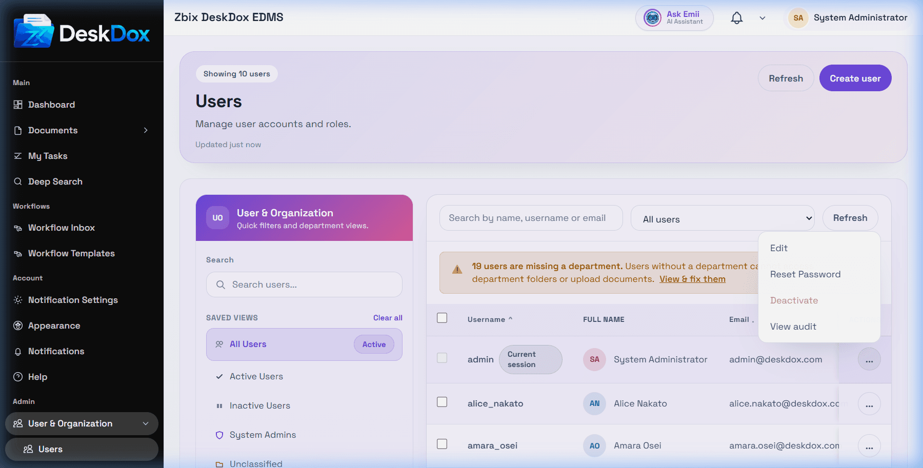Click amara_osei username cell
This screenshot has width=923, height=468.
(492, 445)
